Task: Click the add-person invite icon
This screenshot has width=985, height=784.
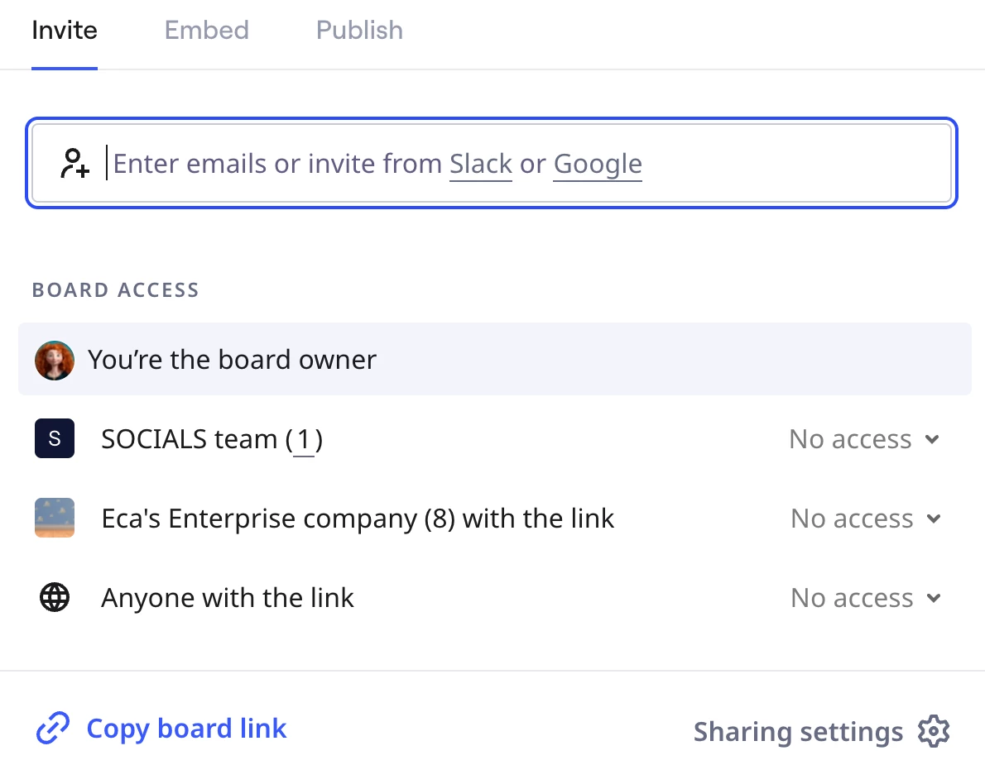Action: click(x=74, y=163)
